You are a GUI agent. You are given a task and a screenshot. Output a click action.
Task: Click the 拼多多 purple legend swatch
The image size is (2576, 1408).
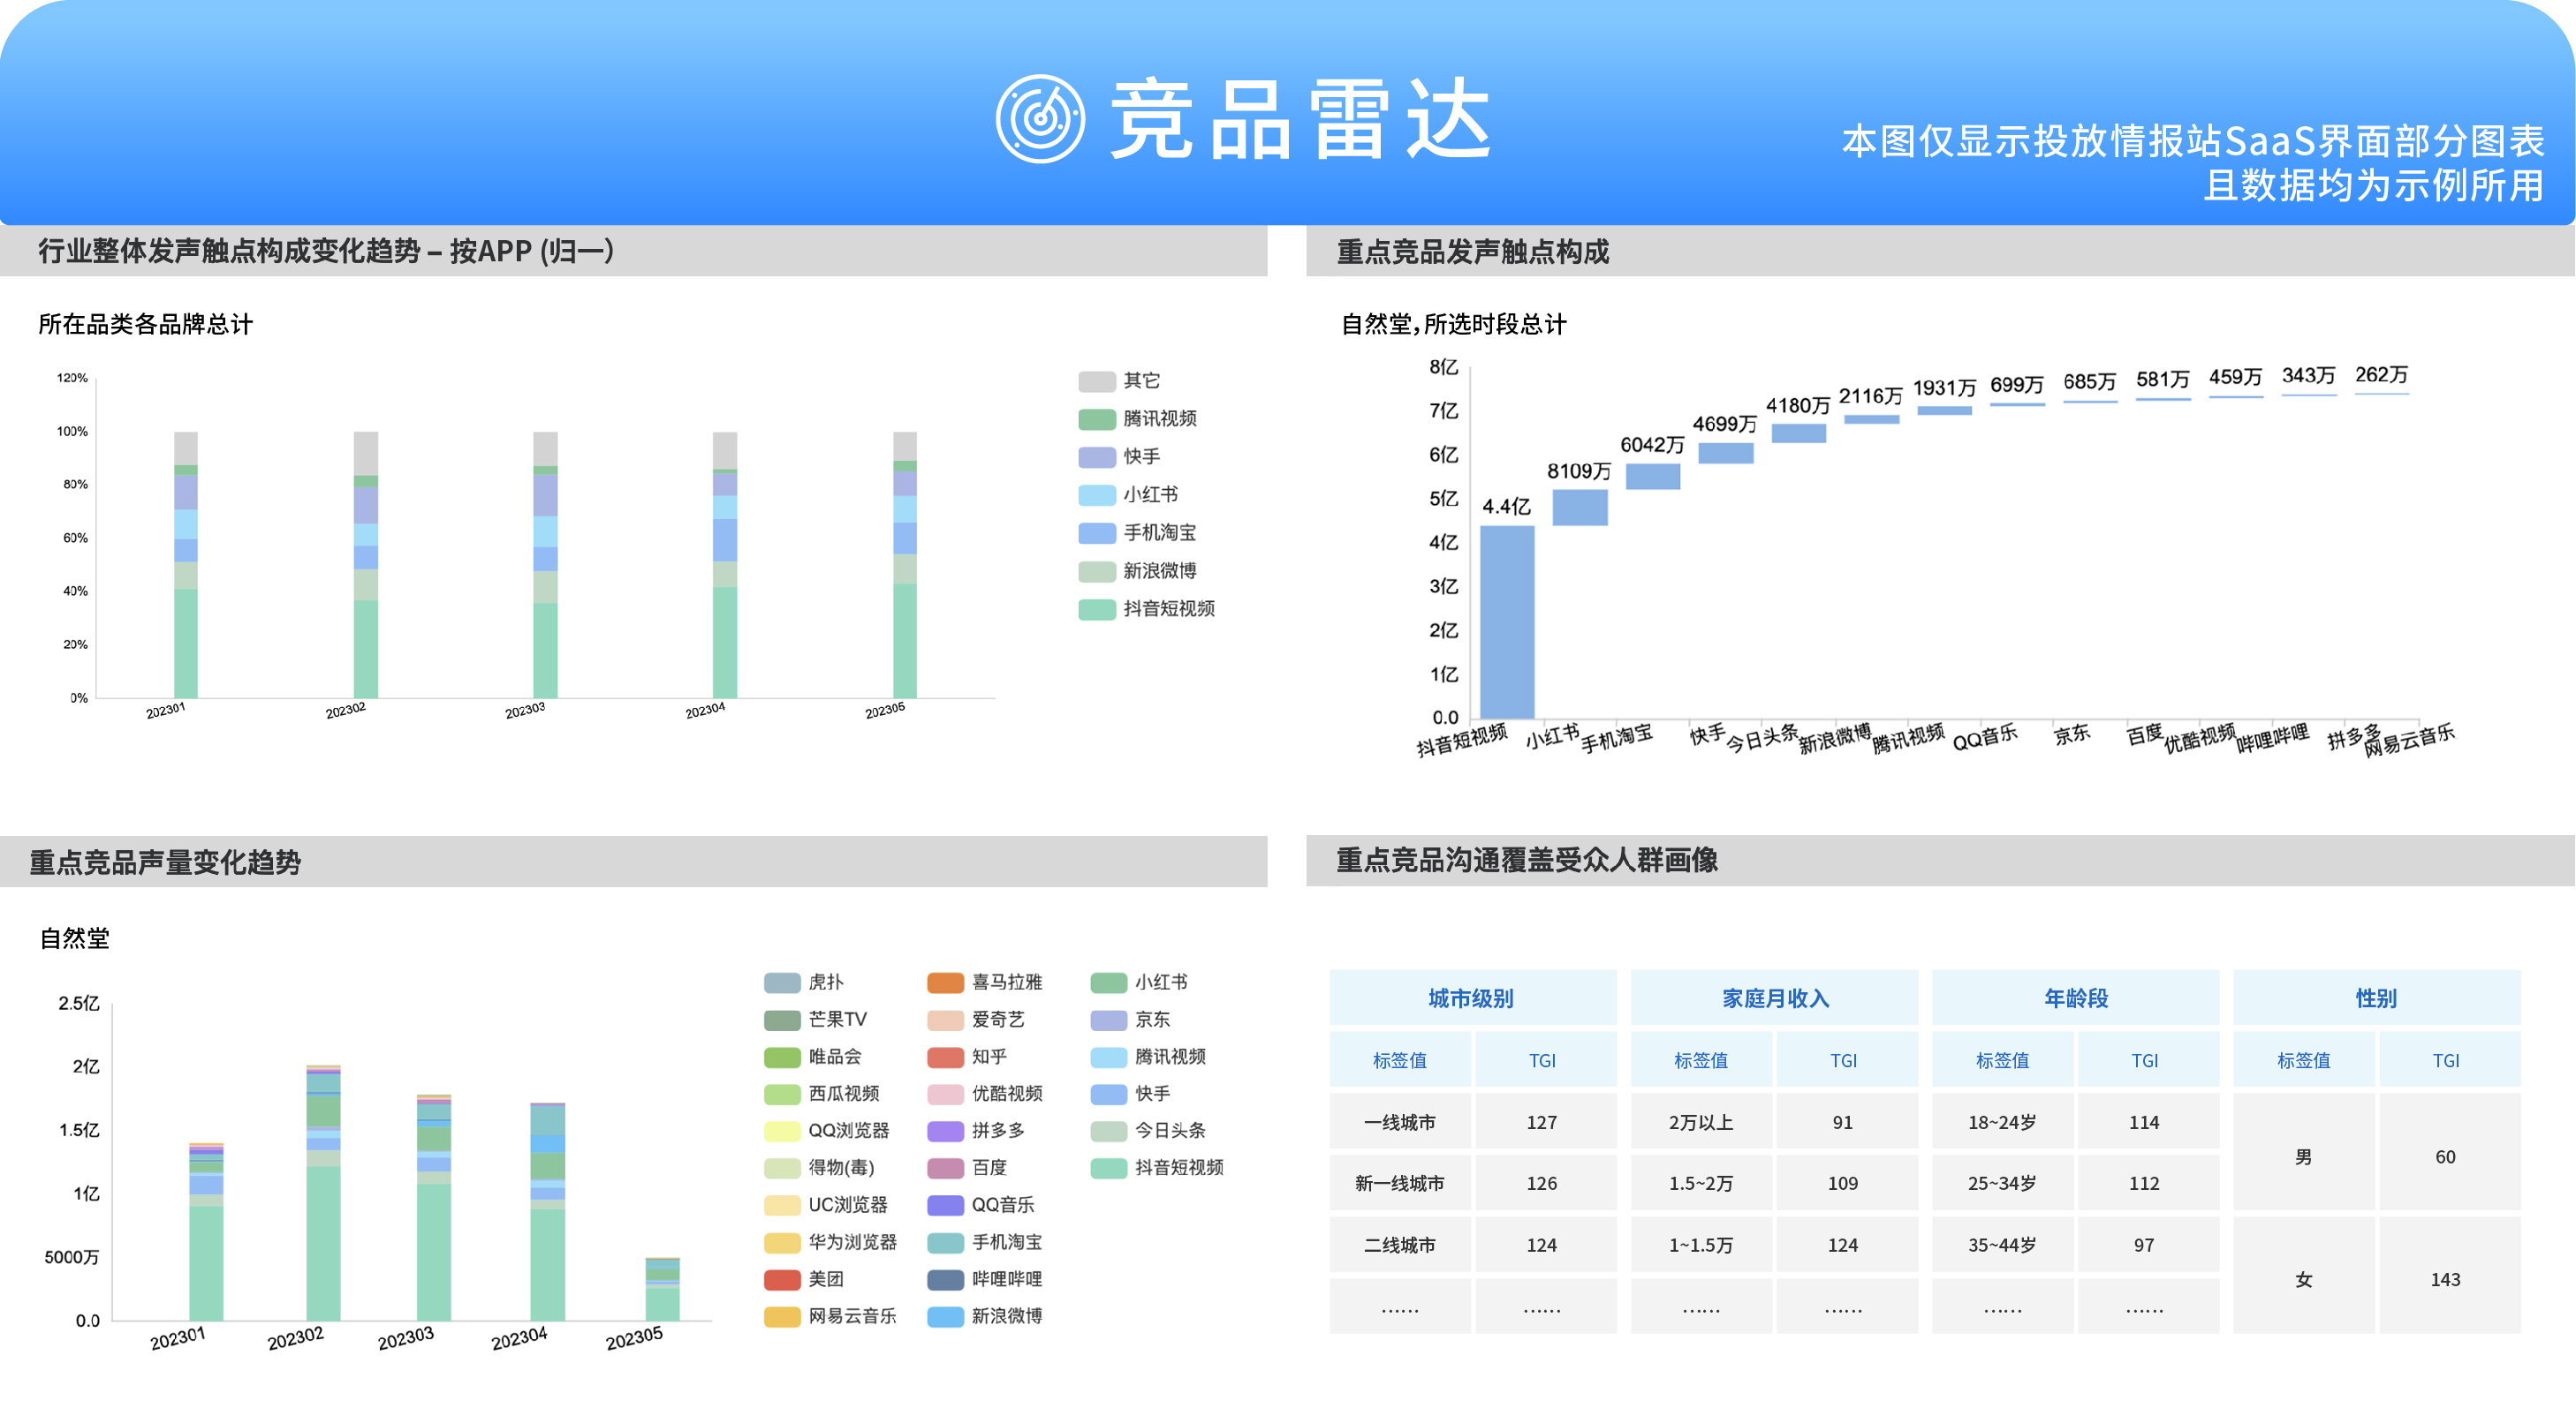pyautogui.click(x=945, y=1130)
